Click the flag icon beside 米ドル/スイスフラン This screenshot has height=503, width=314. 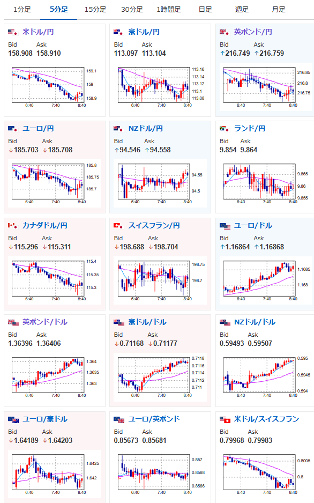click(225, 419)
